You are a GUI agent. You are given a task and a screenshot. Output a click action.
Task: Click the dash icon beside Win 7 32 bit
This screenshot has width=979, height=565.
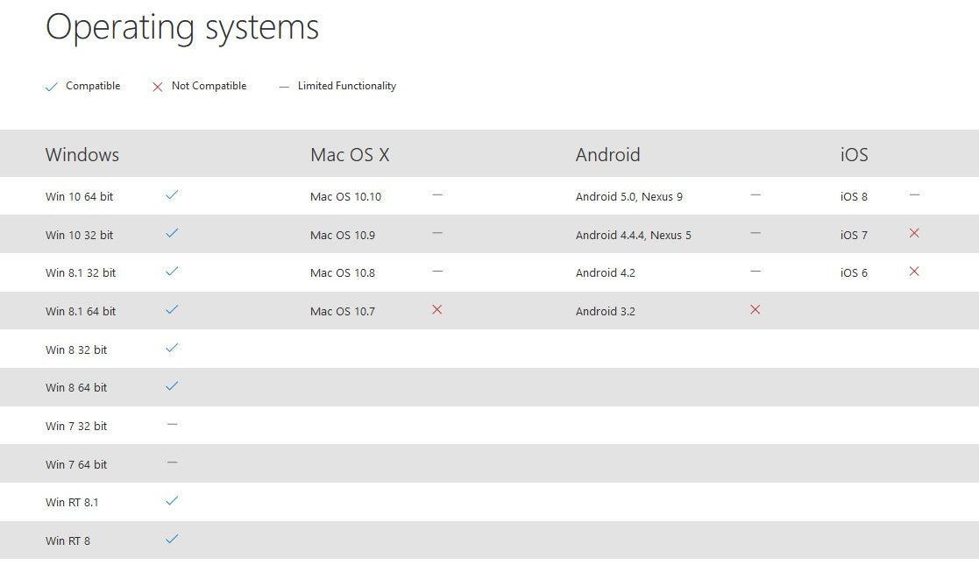click(x=172, y=425)
